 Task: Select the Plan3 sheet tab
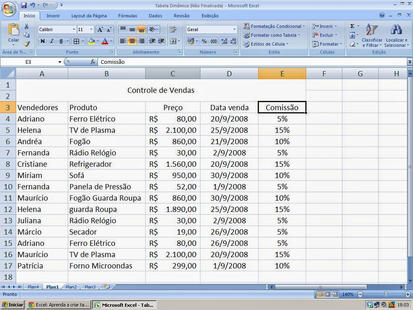(x=90, y=287)
